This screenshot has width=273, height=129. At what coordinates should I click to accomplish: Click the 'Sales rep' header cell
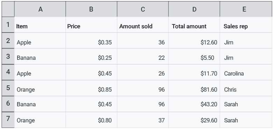246,25
